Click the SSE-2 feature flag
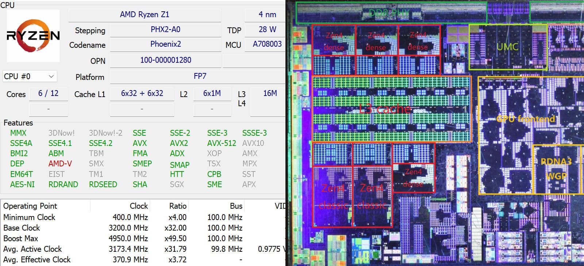This screenshot has height=266, width=584. click(180, 133)
